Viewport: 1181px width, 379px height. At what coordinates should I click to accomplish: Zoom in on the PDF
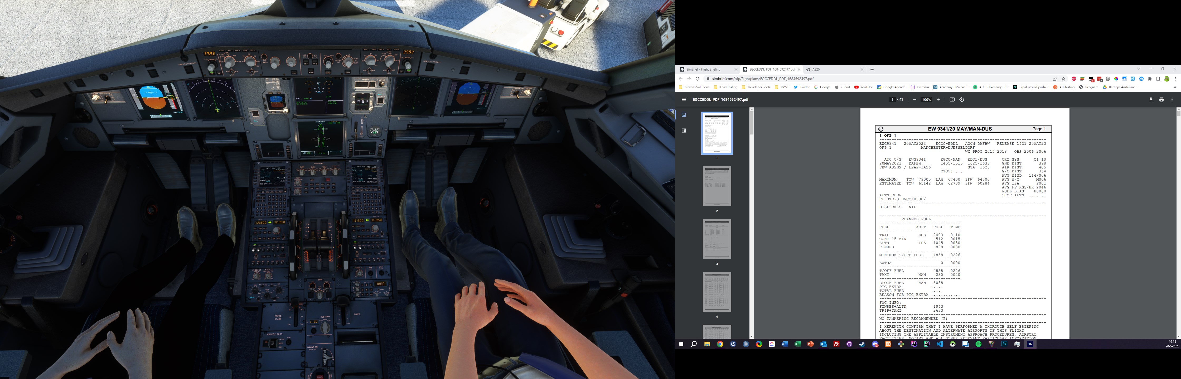point(938,99)
